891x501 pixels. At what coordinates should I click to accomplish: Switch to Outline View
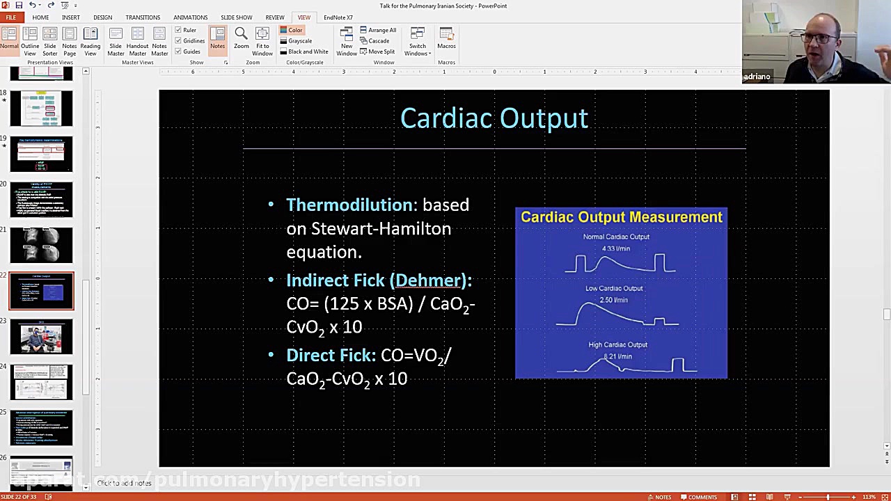[29, 42]
